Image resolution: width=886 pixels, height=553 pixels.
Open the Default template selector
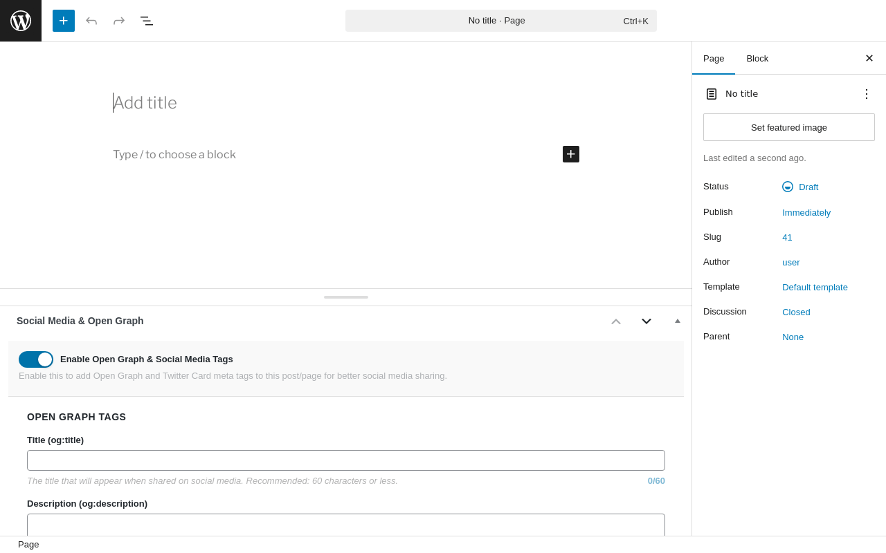(815, 287)
